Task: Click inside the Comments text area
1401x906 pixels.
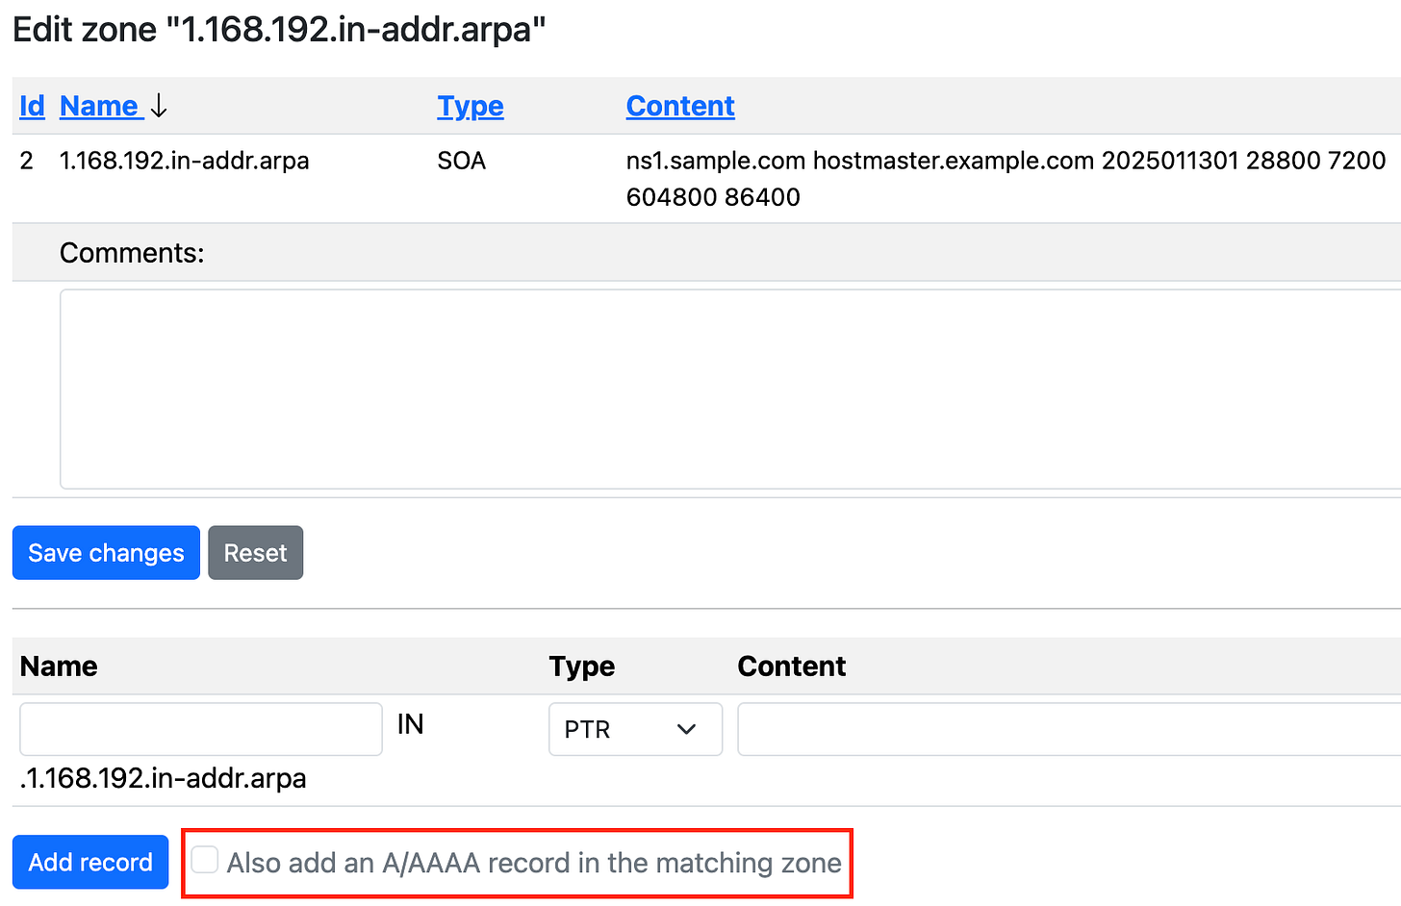Action: point(730,390)
